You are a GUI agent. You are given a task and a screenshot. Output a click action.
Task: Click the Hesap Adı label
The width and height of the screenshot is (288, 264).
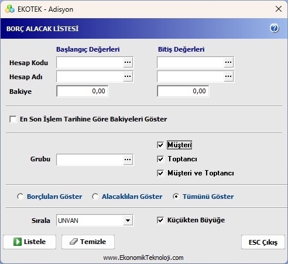[26, 77]
